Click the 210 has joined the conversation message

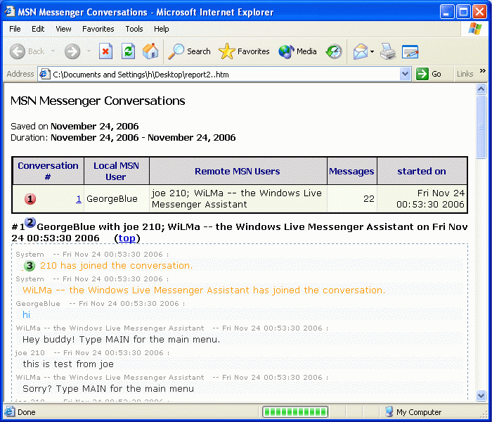116,266
